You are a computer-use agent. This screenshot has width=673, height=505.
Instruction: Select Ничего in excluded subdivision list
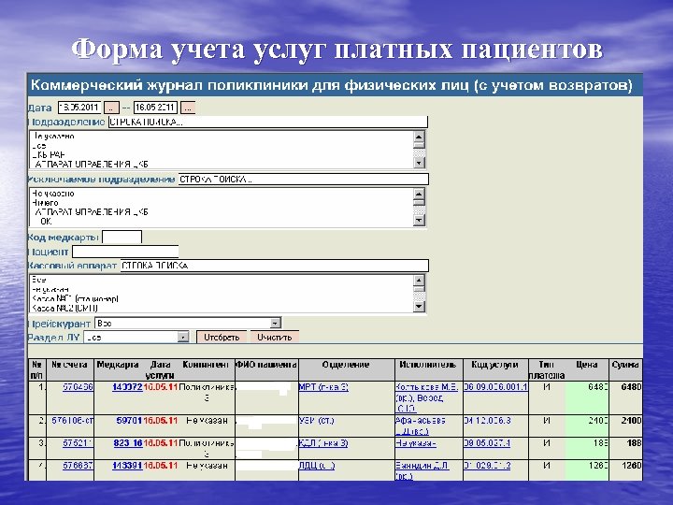(x=45, y=203)
